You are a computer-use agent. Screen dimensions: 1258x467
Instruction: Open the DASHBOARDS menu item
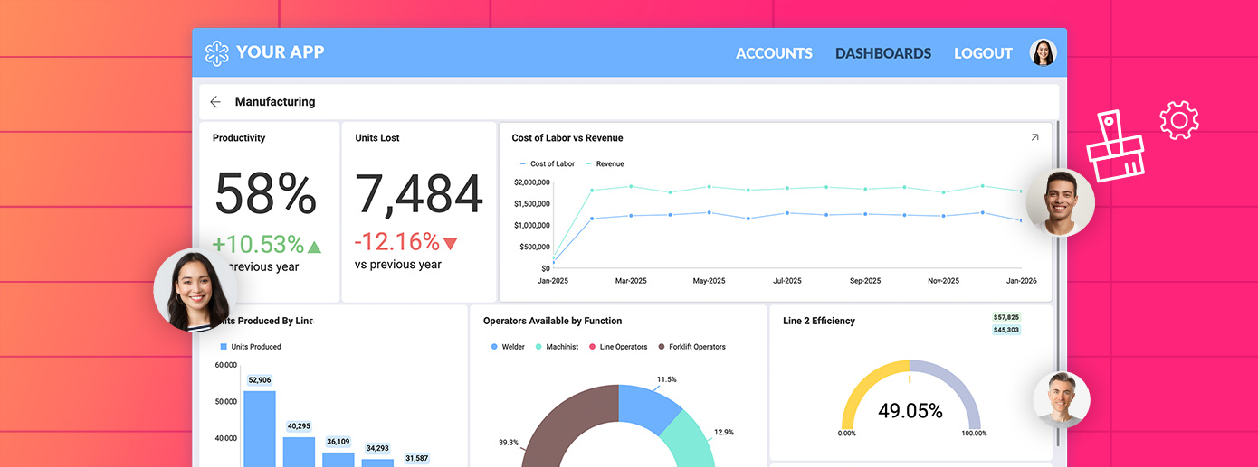point(883,53)
